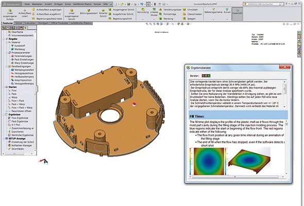Open Kurven dropdown arrow
This screenshot has width=304, height=206.
tap(227, 19)
